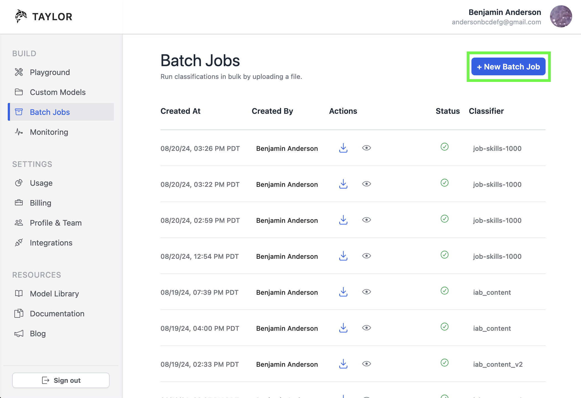Download results for 02:33 PM job
Screen dimensions: 581x398
point(343,364)
